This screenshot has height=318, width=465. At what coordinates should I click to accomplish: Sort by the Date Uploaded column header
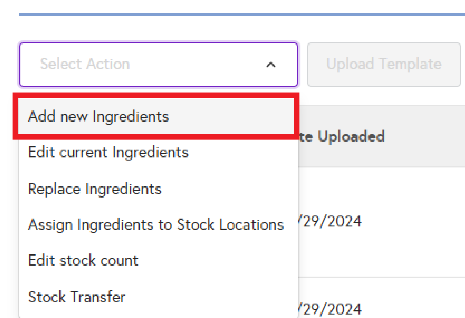[342, 136]
